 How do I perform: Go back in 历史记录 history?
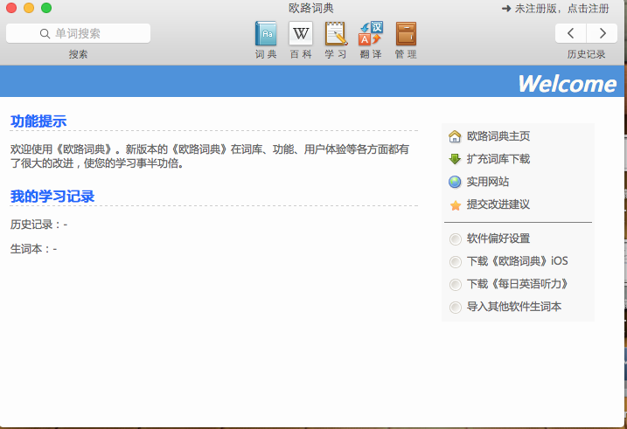point(571,33)
